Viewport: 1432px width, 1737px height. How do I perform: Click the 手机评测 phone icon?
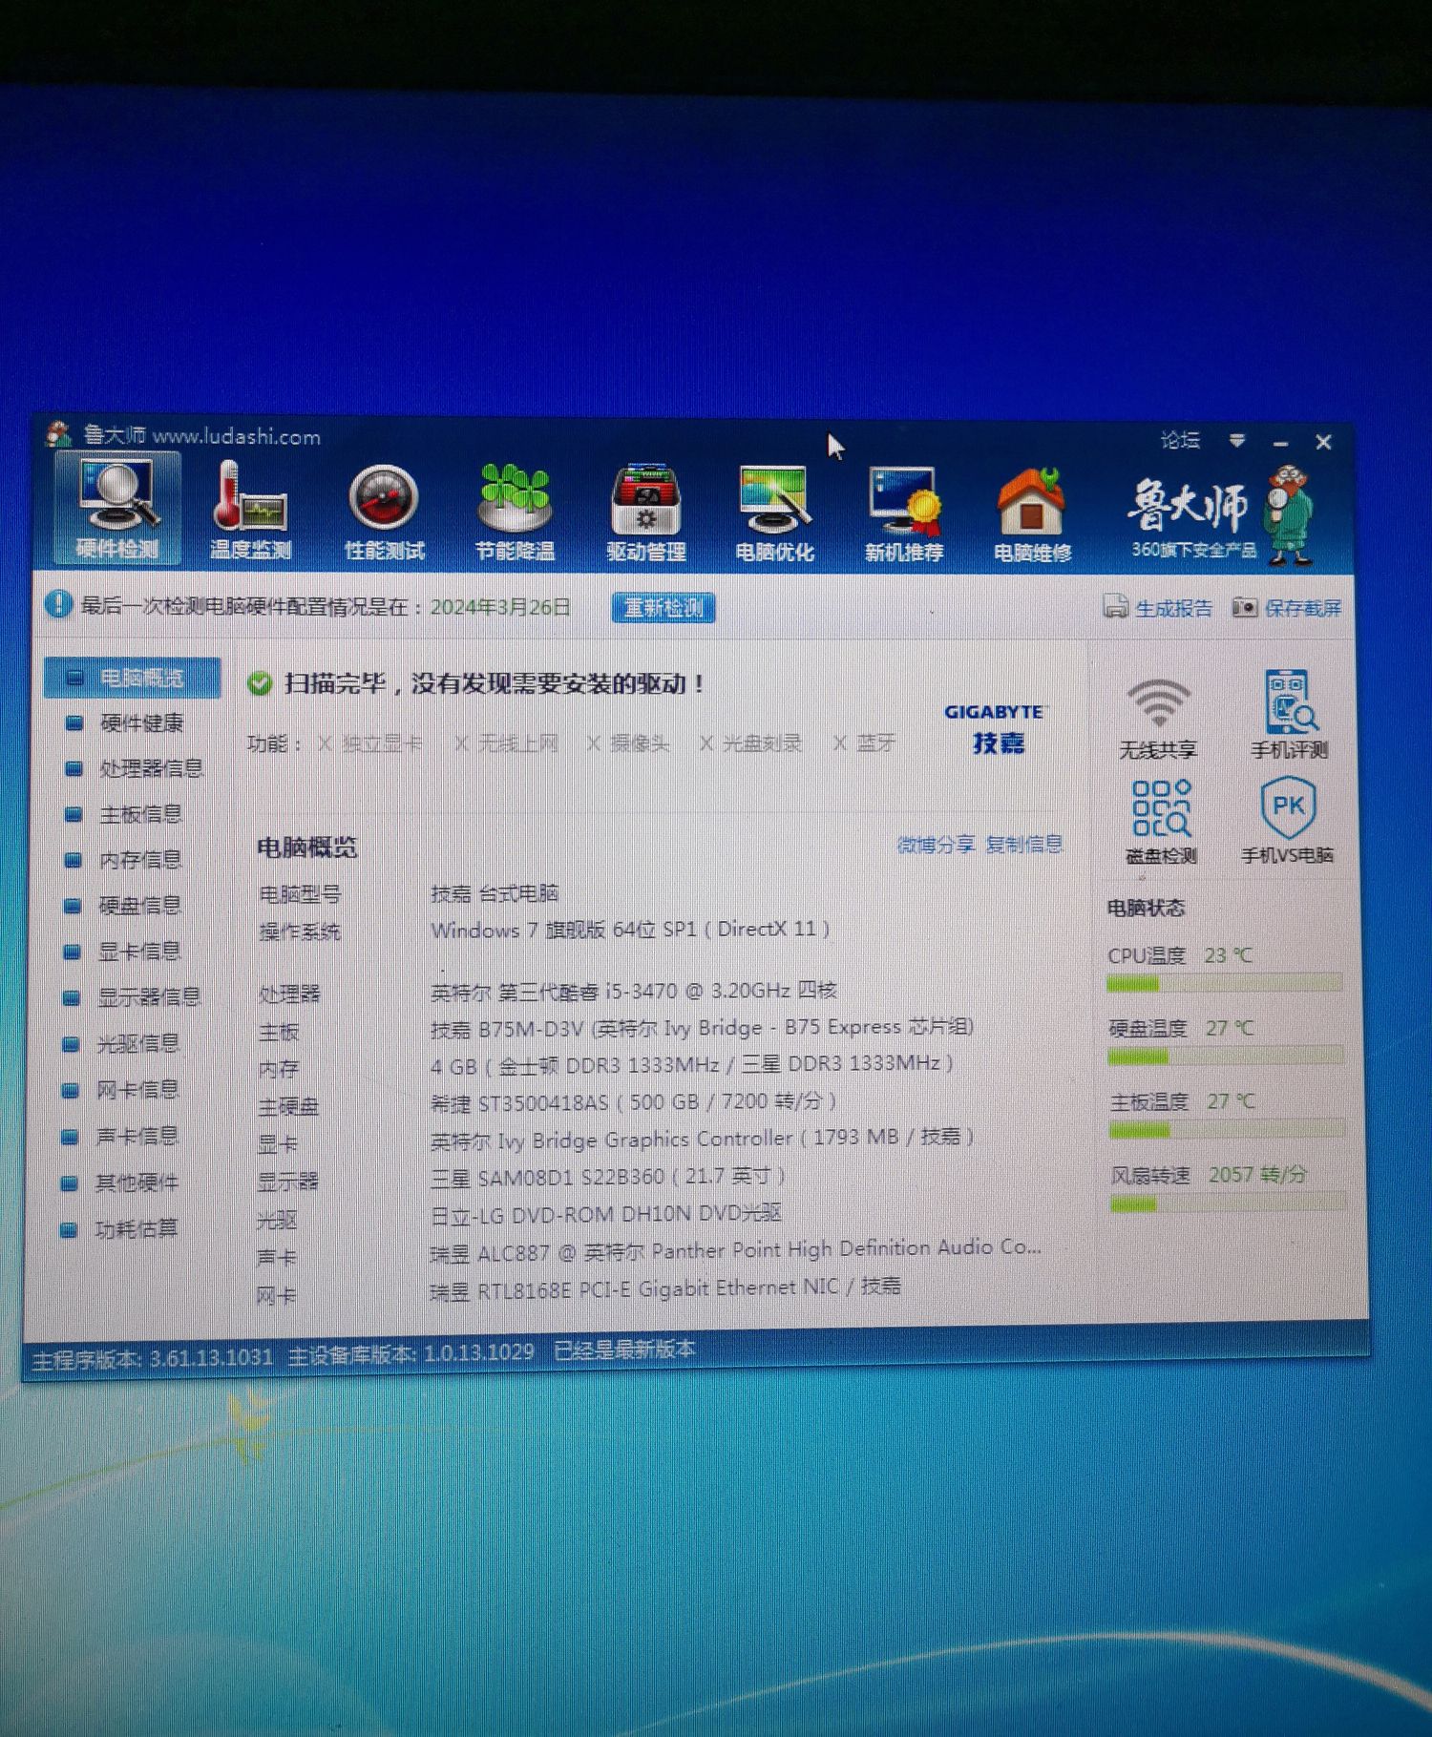click(x=1290, y=715)
